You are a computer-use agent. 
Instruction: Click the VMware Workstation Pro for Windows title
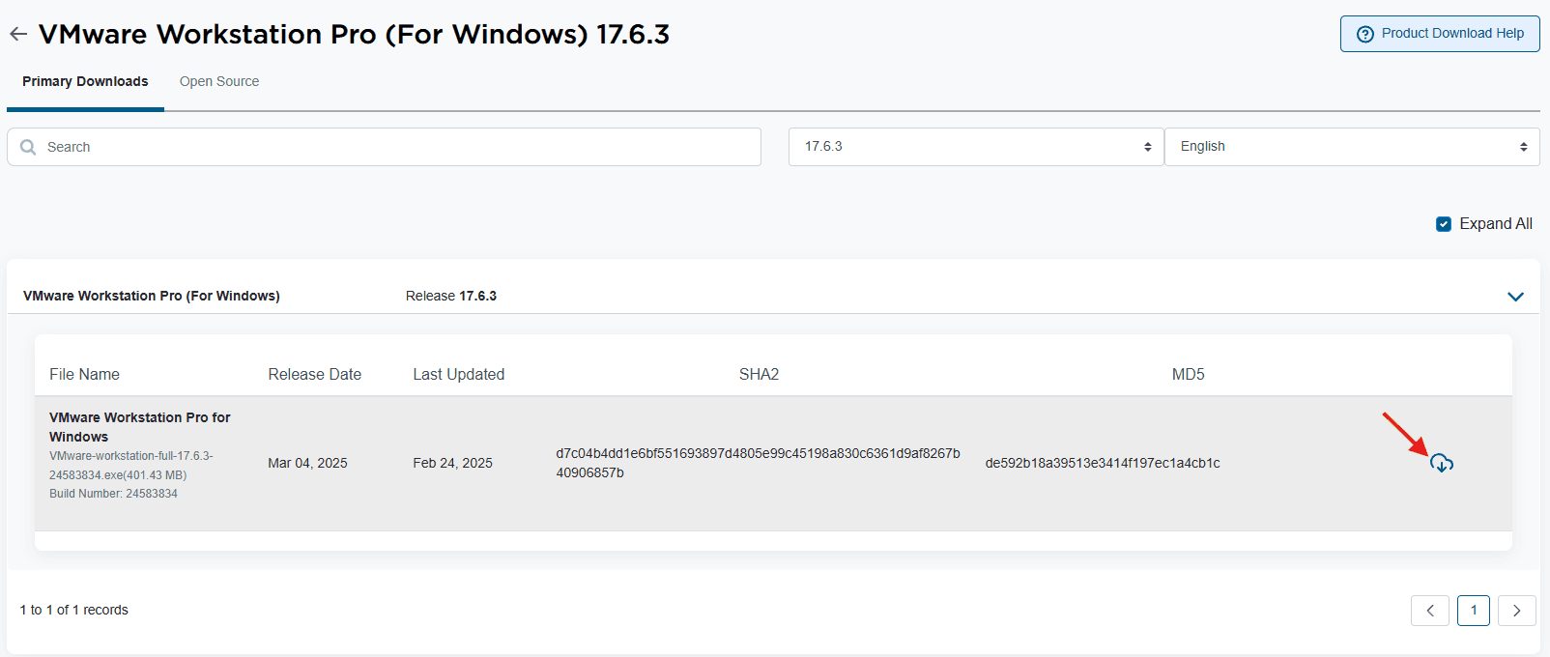click(140, 427)
